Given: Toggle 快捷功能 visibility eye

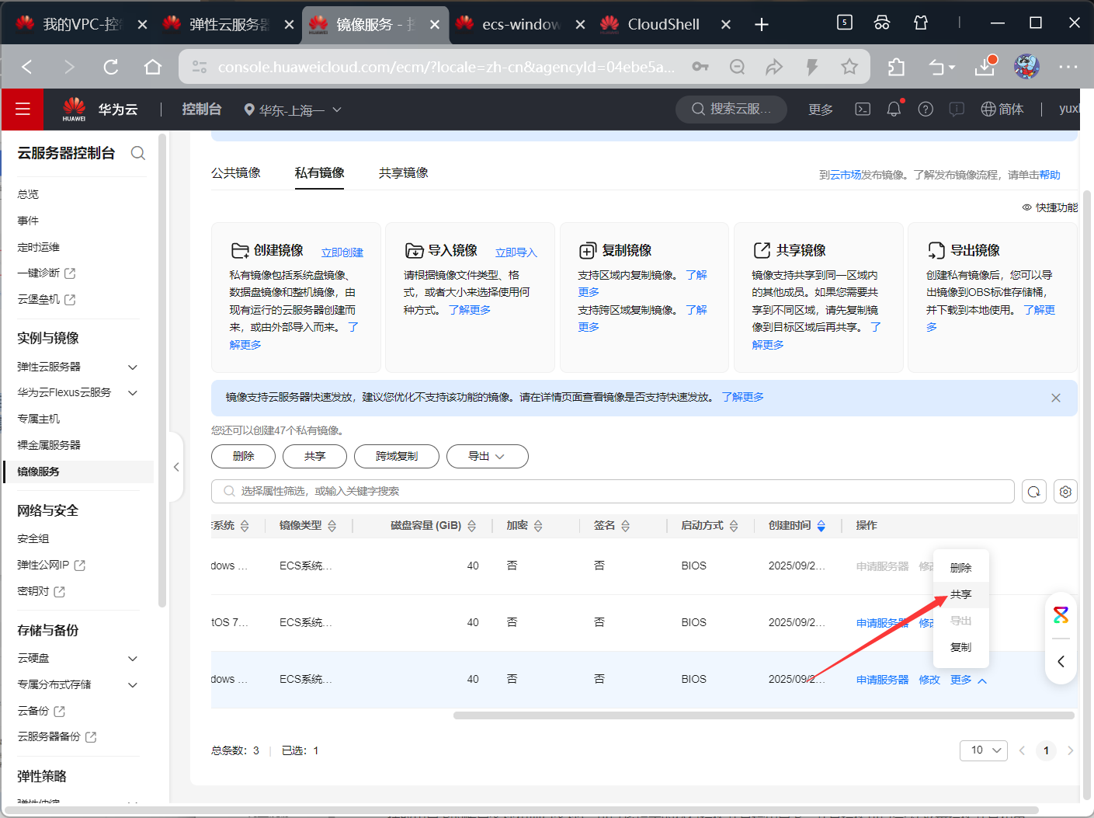Looking at the screenshot, I should [1026, 207].
